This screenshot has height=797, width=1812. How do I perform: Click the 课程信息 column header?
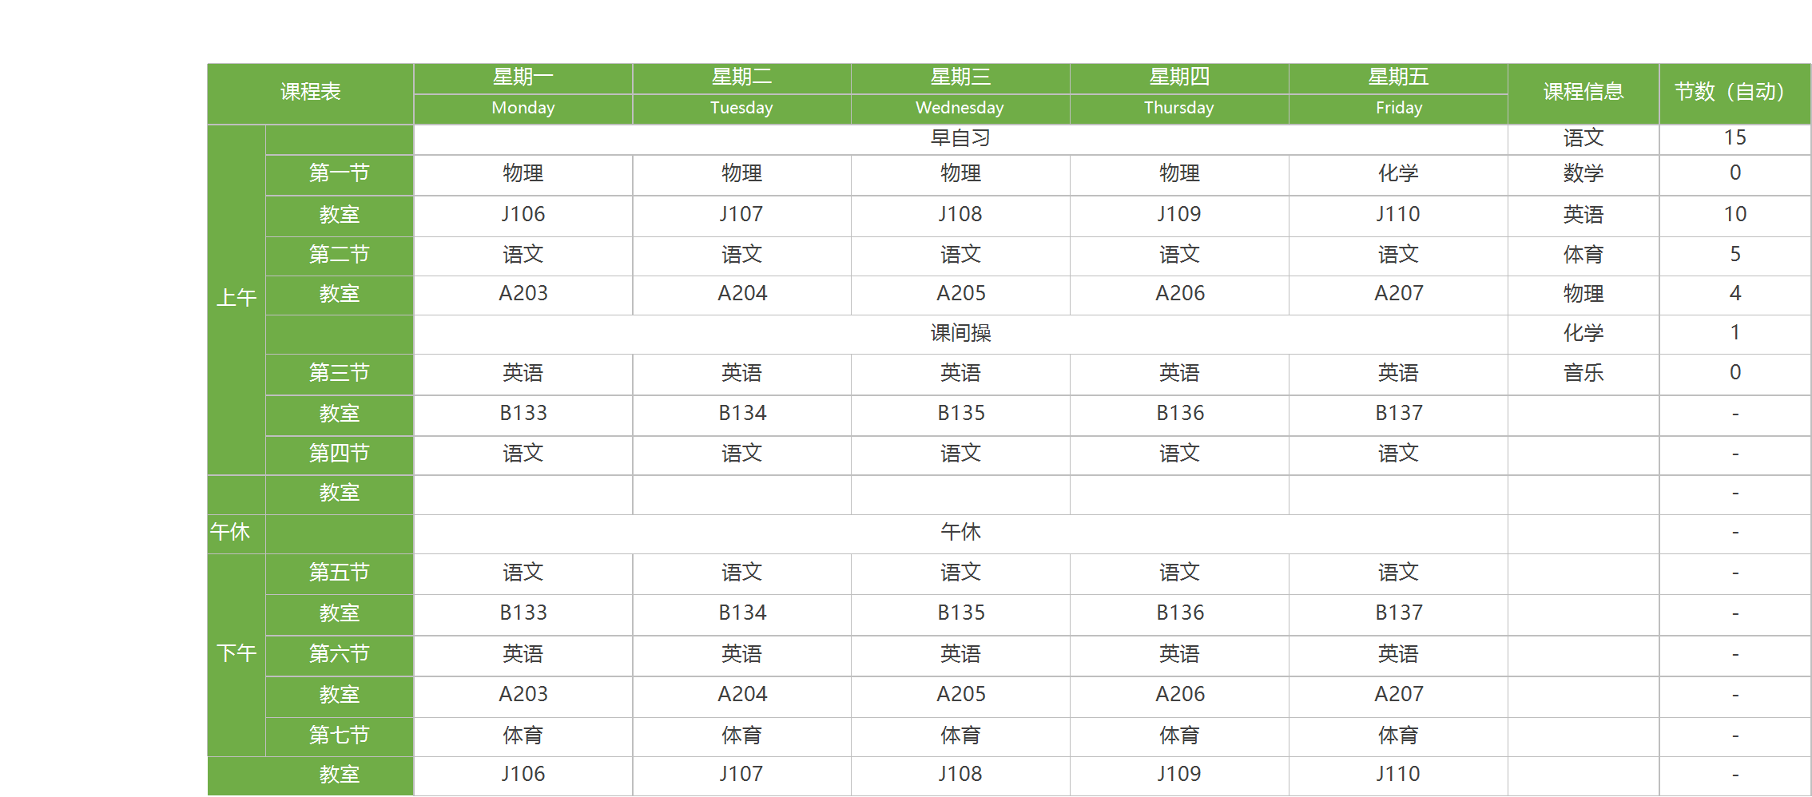1584,93
